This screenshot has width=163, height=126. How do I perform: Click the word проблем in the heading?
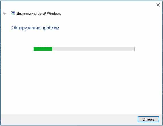click(x=50, y=28)
